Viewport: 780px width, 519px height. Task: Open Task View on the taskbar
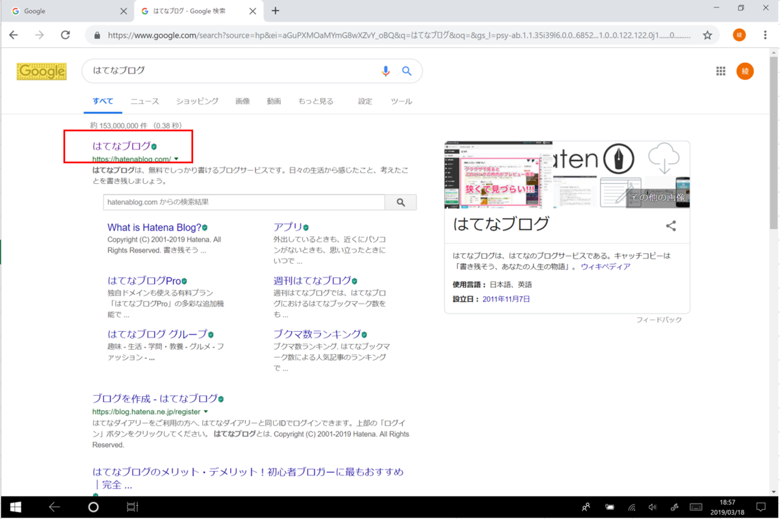(x=132, y=507)
